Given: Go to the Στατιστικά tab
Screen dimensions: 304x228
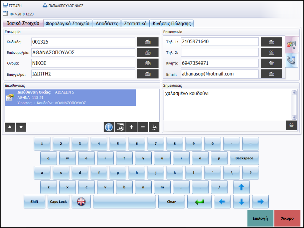Looking at the screenshot, I should [x=135, y=23].
